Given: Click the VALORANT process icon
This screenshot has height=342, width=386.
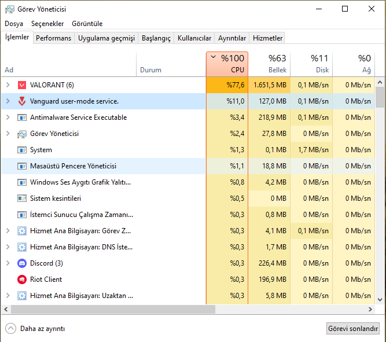Looking at the screenshot, I should (x=22, y=85).
